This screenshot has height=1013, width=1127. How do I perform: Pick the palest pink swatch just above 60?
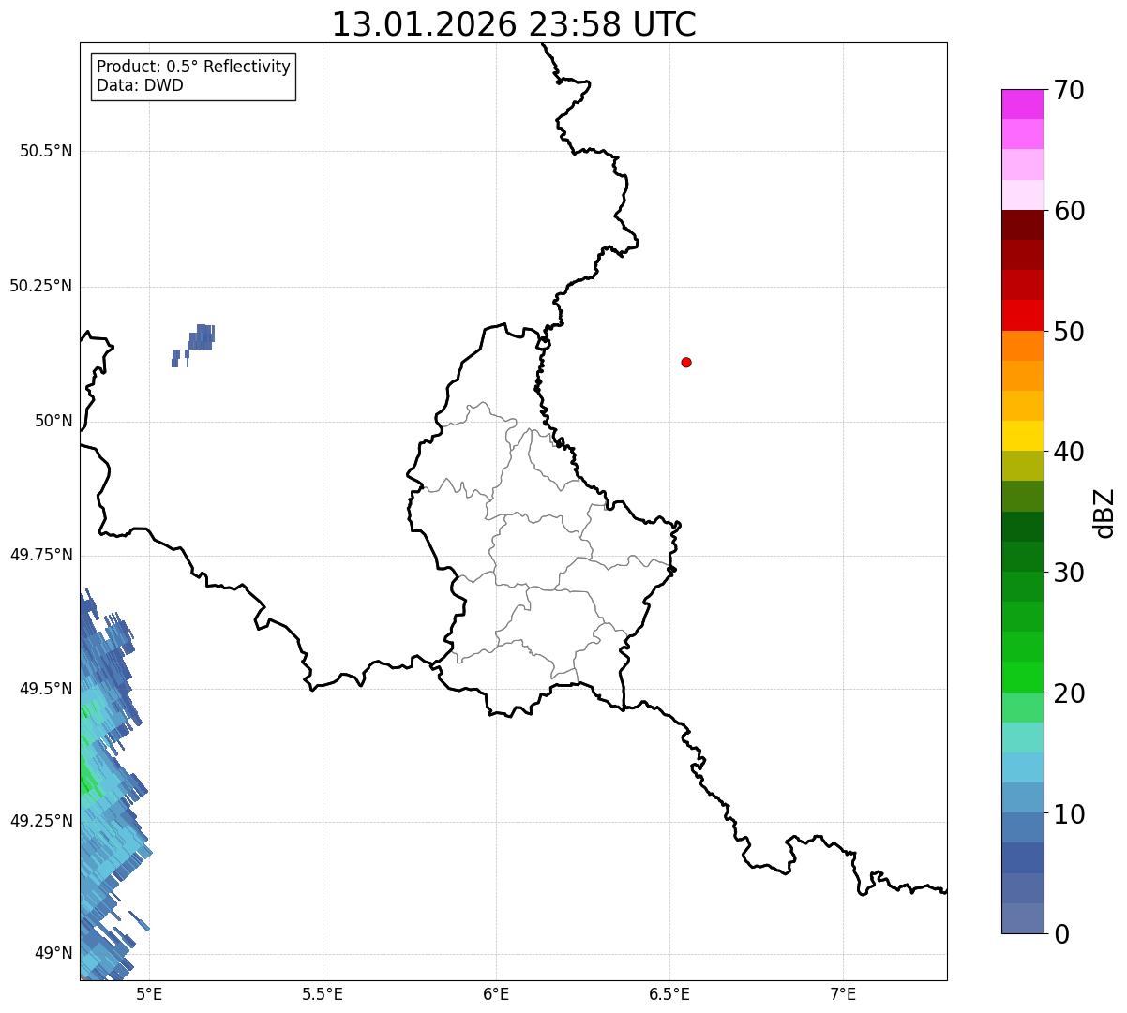click(x=1022, y=195)
